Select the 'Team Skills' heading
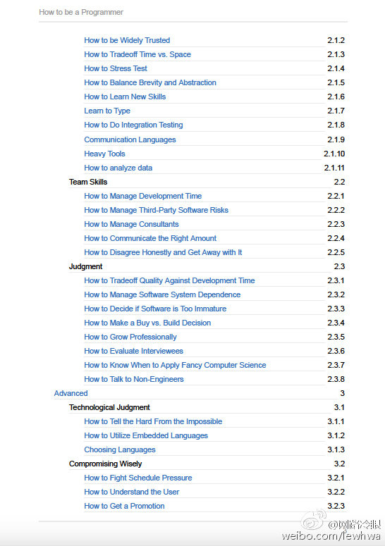 tap(88, 182)
